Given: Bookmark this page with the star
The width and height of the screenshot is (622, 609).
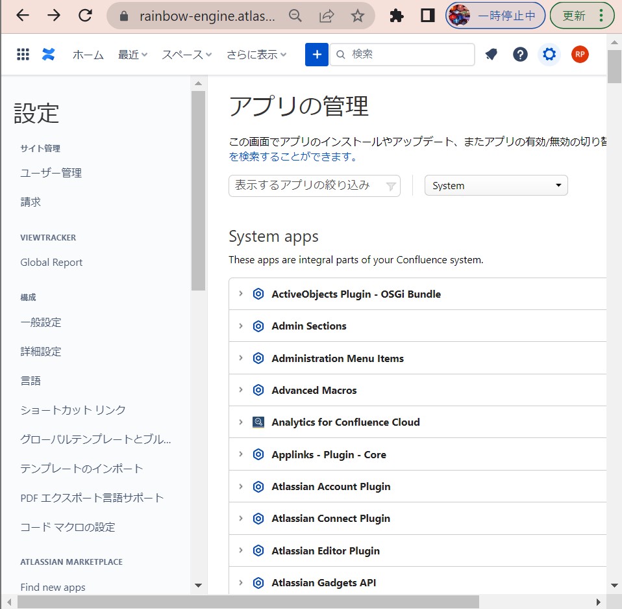Looking at the screenshot, I should click(357, 16).
